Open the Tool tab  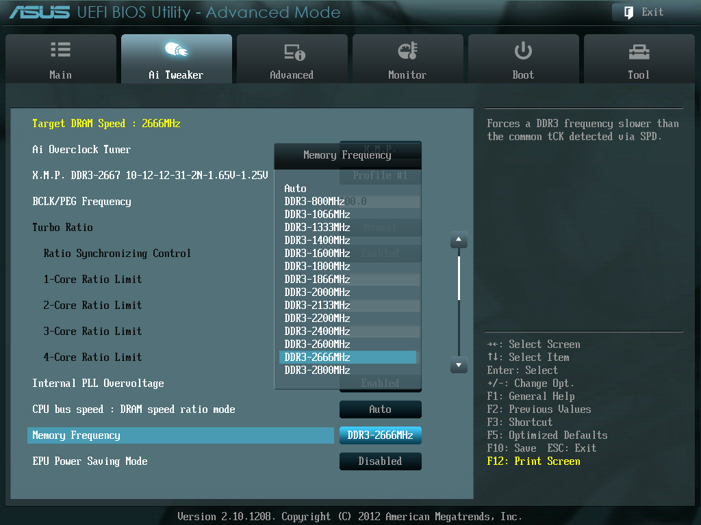pyautogui.click(x=639, y=59)
